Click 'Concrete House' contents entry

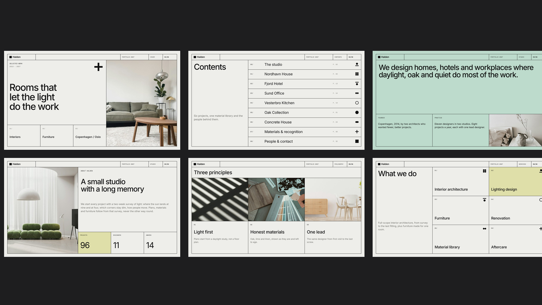tap(278, 122)
